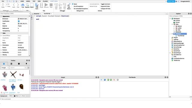Click the BrickColor property swatch
Image resolution: width=192 pixels, height=108 pixels.
19,19
